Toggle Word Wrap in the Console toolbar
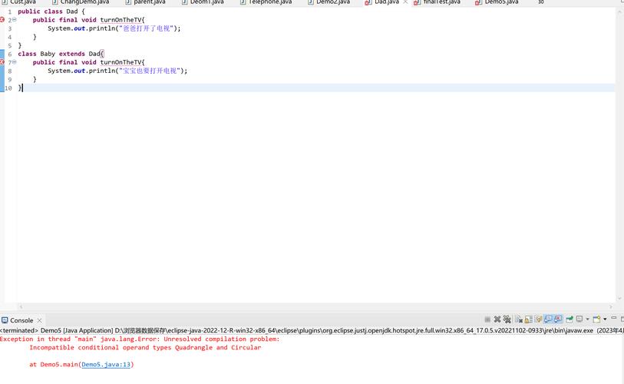624x384 pixels. [x=539, y=319]
